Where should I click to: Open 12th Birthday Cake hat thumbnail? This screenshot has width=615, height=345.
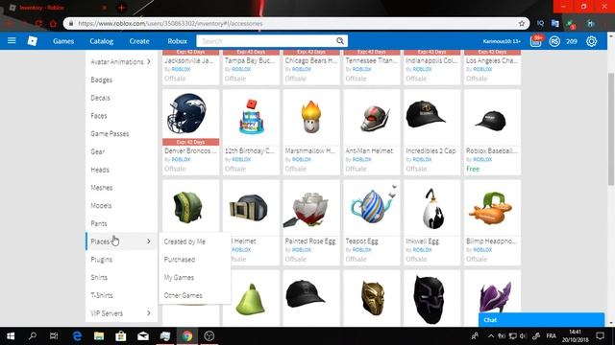tap(251, 117)
